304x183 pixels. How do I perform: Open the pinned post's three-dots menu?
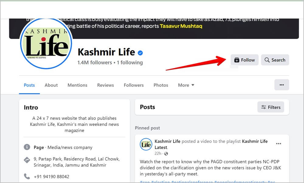[x=278, y=144]
